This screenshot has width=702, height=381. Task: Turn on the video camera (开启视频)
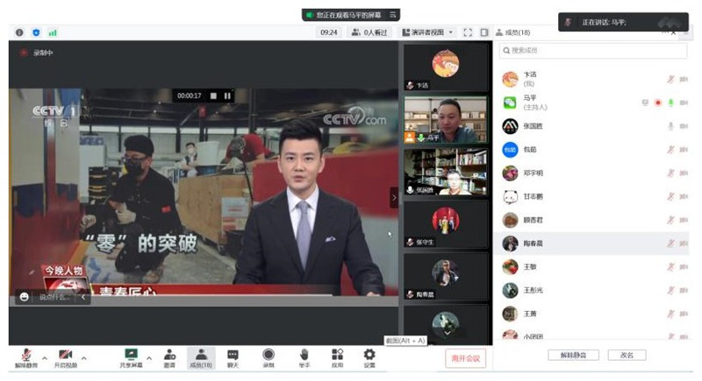click(65, 358)
